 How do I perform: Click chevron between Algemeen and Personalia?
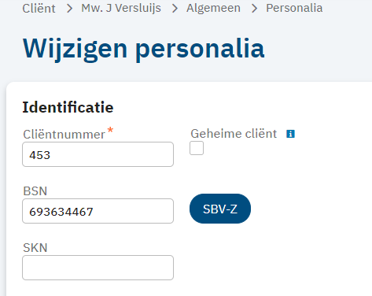click(254, 9)
